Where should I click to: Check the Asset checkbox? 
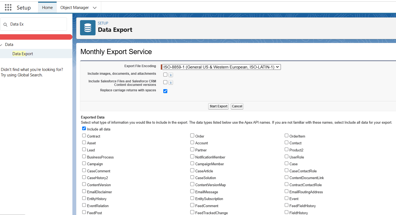pos(84,142)
